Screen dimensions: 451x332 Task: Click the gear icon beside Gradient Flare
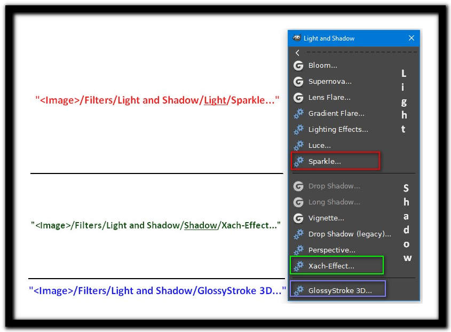click(x=298, y=113)
